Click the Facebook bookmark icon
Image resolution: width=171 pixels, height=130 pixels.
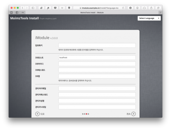(x=17, y=12)
